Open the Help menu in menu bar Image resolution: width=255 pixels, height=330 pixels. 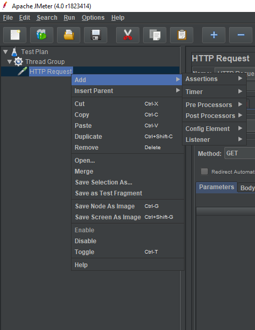pyautogui.click(x=118, y=18)
